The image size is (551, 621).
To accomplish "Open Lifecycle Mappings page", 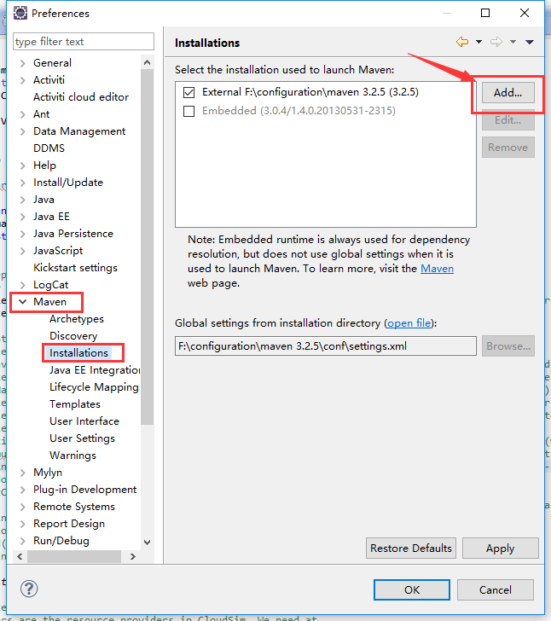I will 95,387.
